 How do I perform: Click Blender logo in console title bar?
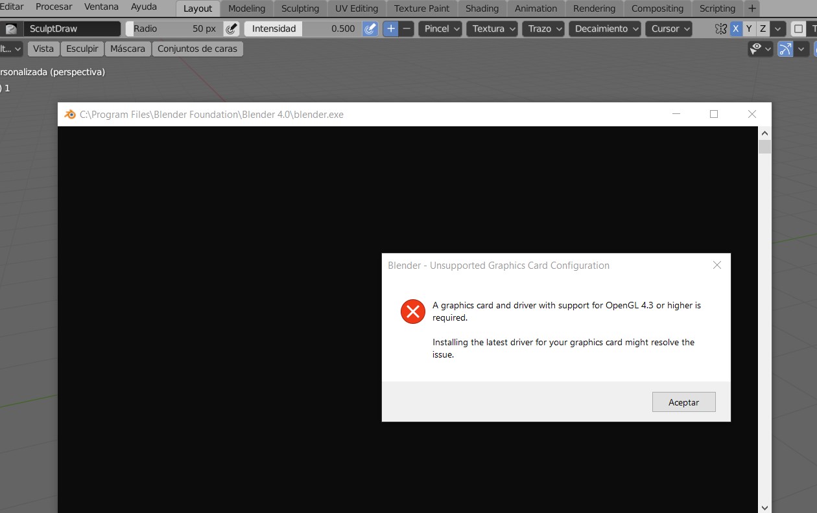(70, 115)
